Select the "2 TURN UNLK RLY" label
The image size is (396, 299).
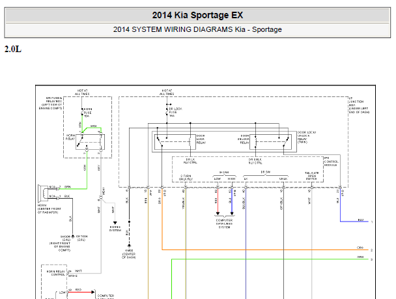[x=186, y=177]
